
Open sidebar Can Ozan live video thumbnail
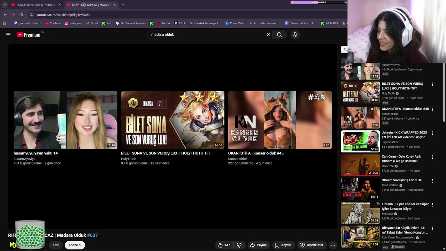360,165
